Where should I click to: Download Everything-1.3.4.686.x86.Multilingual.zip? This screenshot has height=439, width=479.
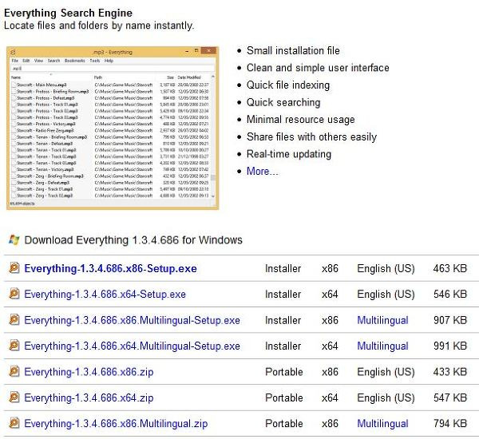pos(116,423)
